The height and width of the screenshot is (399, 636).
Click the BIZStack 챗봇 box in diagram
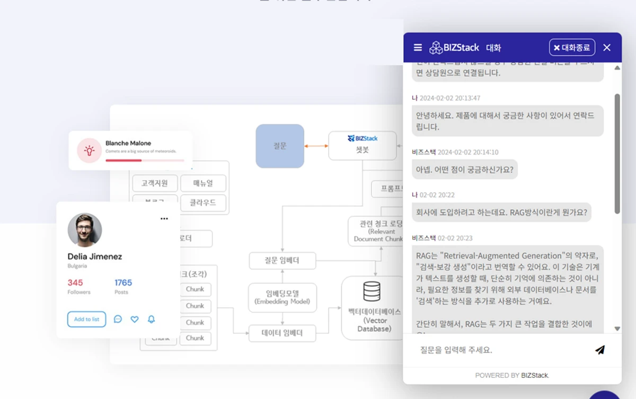(x=363, y=146)
